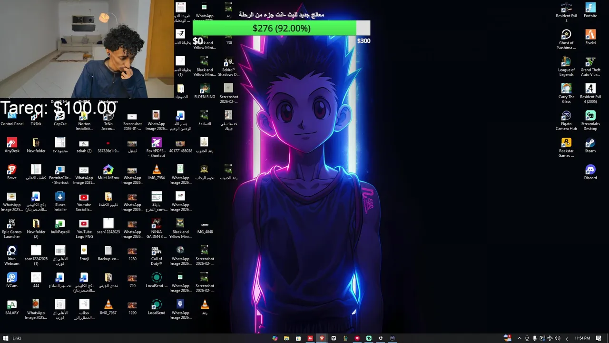
Task: Select the IMG_7987 VLC file
Action: (x=108, y=308)
